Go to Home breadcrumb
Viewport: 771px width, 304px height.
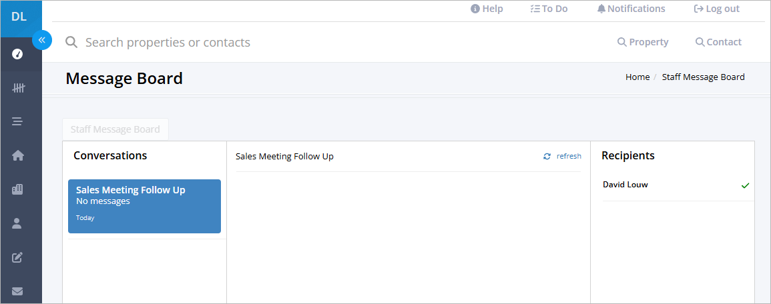637,77
